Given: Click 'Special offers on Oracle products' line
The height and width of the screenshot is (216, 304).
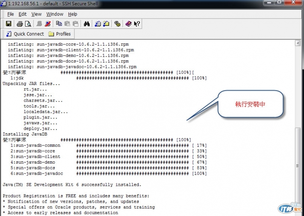Looking at the screenshot, I should click(79, 207).
